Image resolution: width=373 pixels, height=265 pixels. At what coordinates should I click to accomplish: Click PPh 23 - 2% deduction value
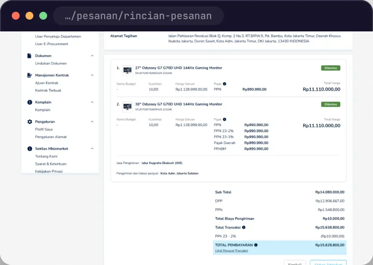(x=333, y=236)
